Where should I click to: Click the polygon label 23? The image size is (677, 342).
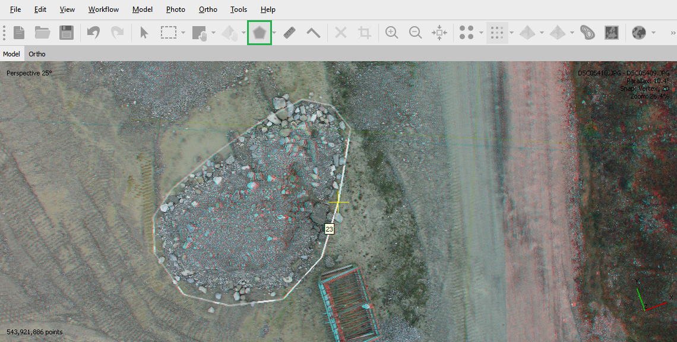pos(329,229)
